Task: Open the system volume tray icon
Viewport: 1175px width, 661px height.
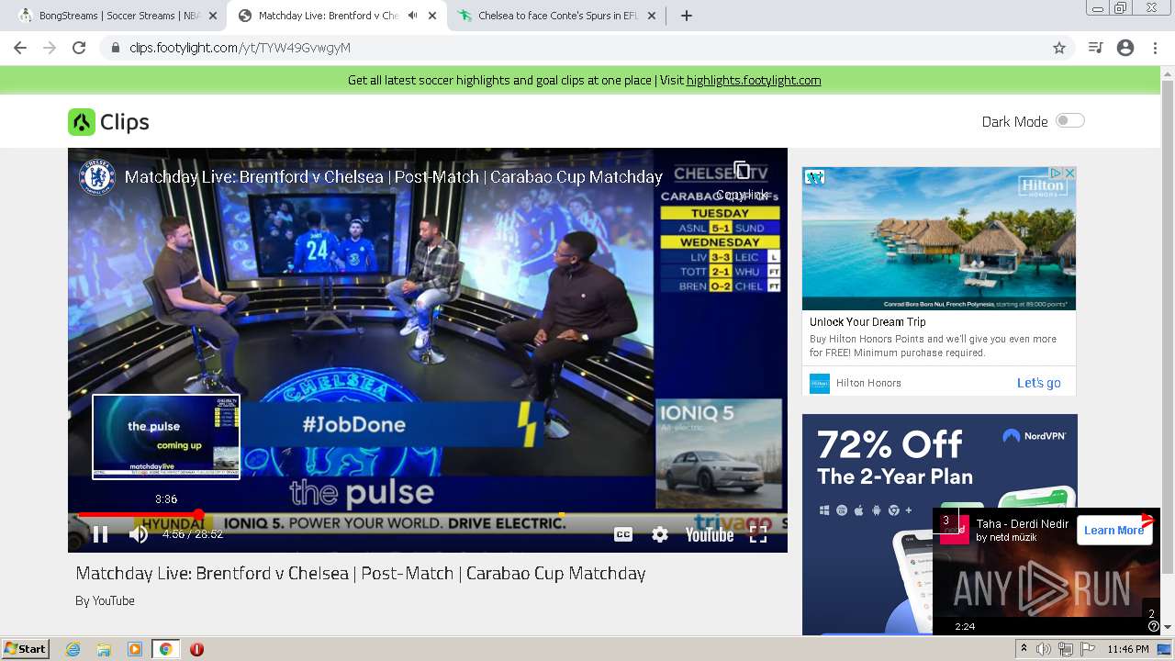Action: (x=1044, y=649)
